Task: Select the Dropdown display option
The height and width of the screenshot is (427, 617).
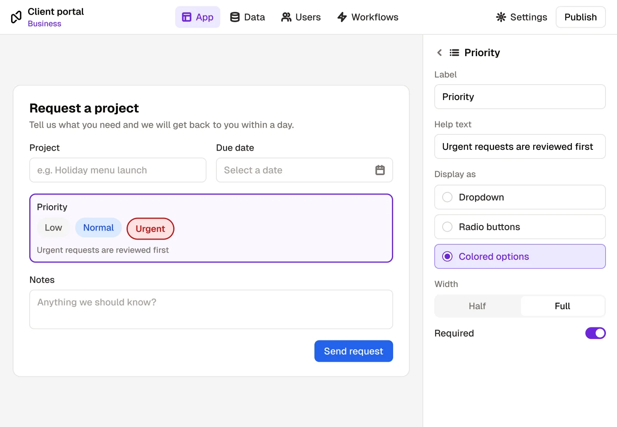Action: [x=520, y=197]
